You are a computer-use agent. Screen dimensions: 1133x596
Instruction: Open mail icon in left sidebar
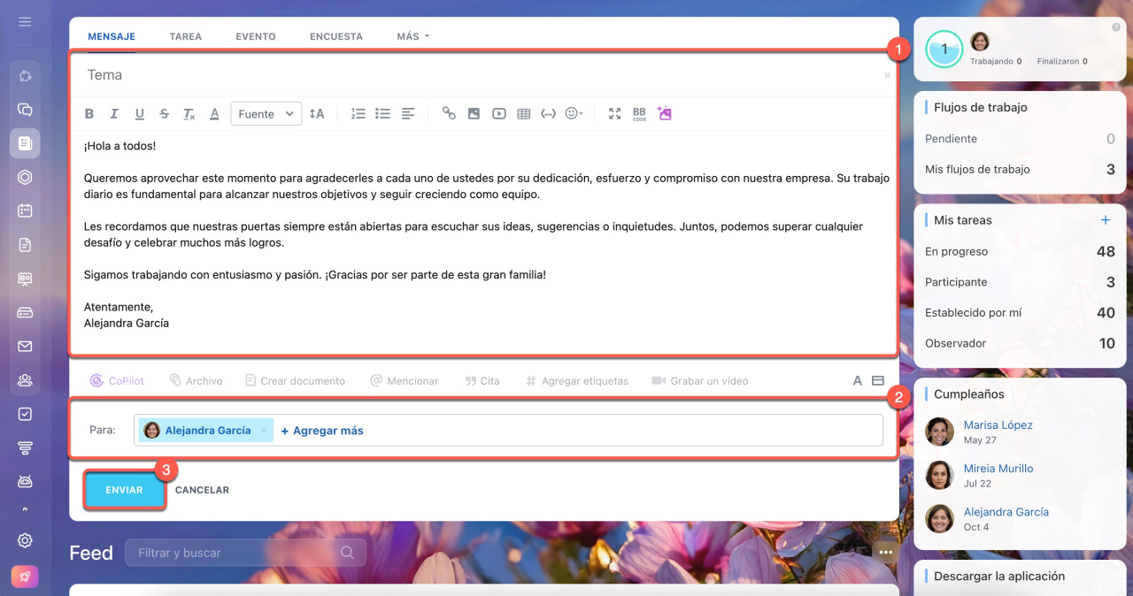[25, 347]
